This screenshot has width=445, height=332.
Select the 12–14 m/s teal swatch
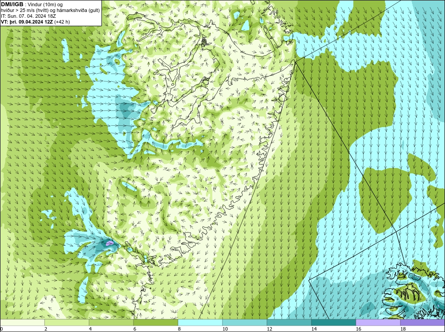(289, 323)
